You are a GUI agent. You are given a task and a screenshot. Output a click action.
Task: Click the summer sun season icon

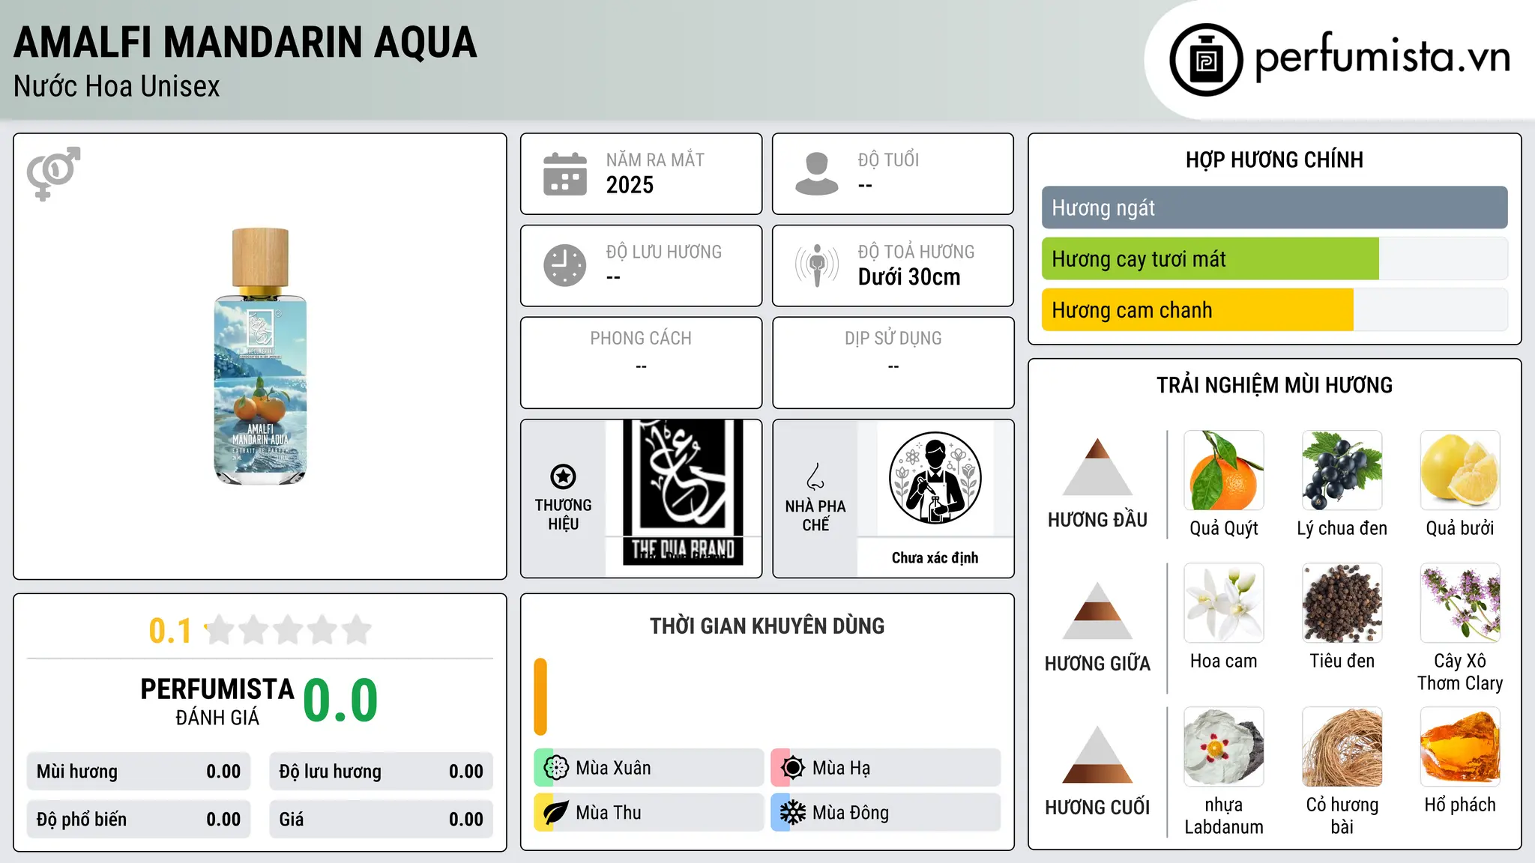[792, 768]
